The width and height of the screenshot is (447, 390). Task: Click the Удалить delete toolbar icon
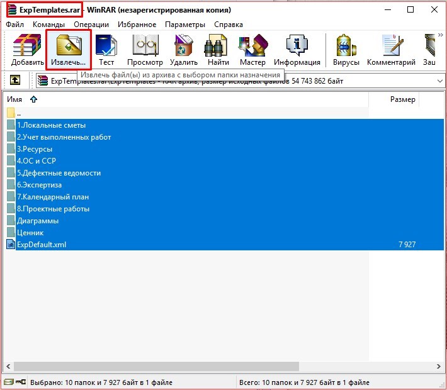(x=184, y=50)
